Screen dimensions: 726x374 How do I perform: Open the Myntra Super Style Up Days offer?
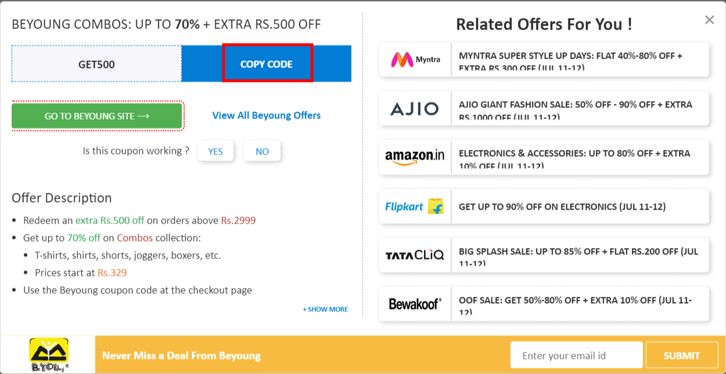pos(581,59)
